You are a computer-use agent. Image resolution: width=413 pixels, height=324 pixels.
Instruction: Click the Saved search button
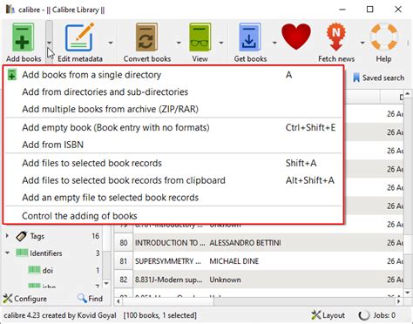(x=379, y=78)
